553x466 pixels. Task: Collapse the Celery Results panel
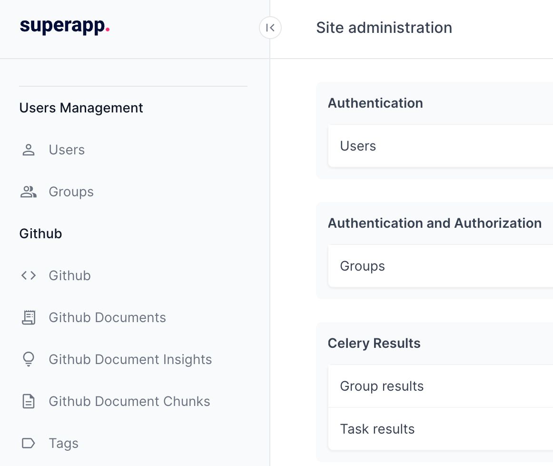(374, 343)
